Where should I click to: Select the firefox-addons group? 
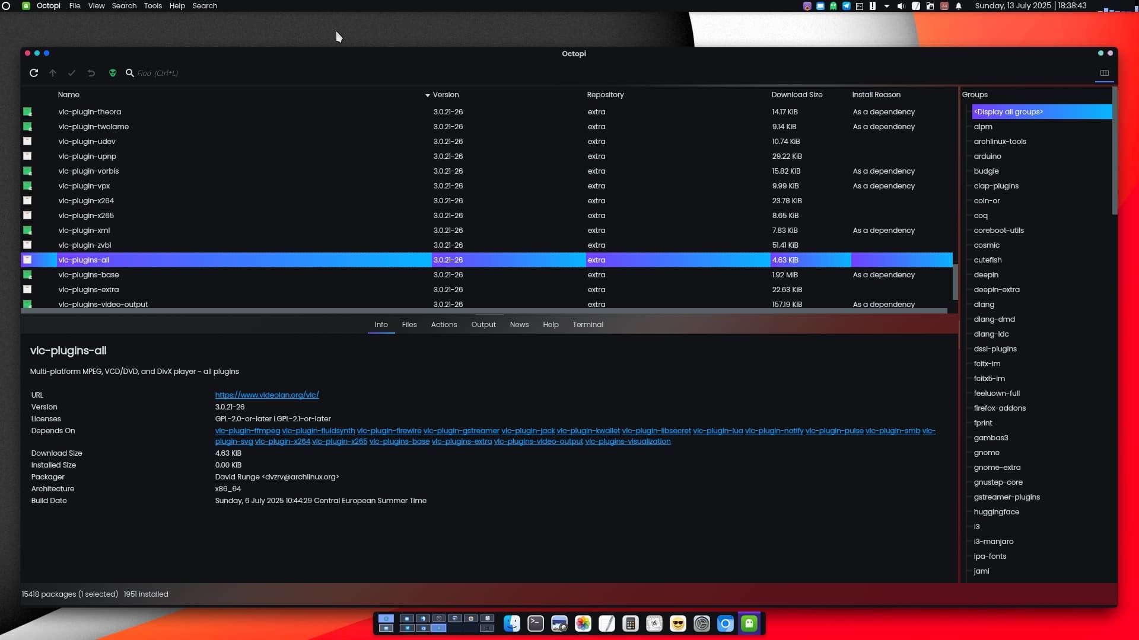point(1000,408)
